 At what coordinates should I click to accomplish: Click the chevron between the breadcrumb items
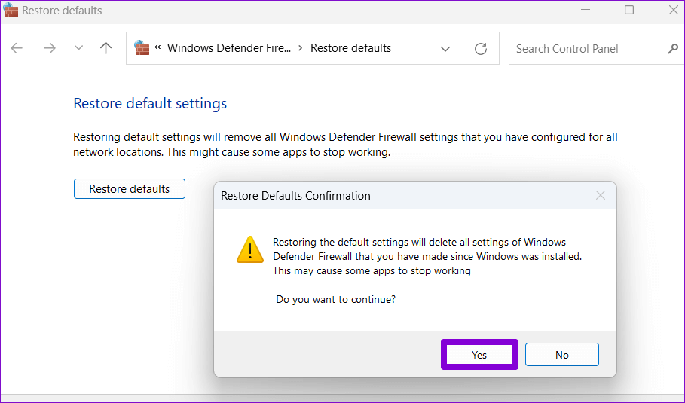pos(300,48)
